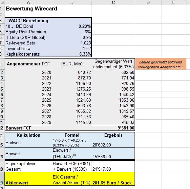Click column header A
The image size is (190, 189).
click(28, 2)
